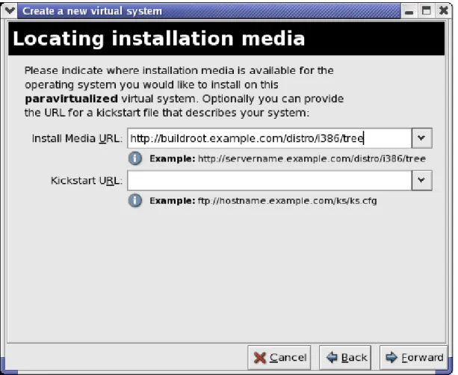Open the Install Media URL dropdown arrow
The height and width of the screenshot is (375, 458).
pos(422,138)
